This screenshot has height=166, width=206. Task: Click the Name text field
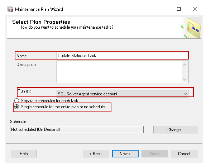(123, 56)
